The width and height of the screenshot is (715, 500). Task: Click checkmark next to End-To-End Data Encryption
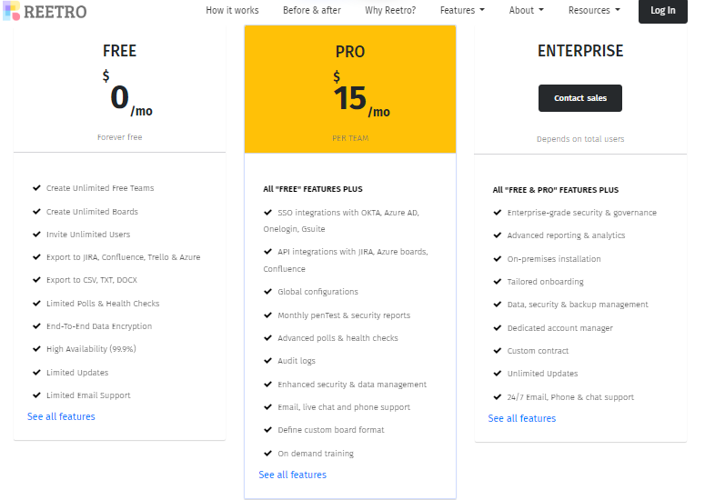click(37, 326)
